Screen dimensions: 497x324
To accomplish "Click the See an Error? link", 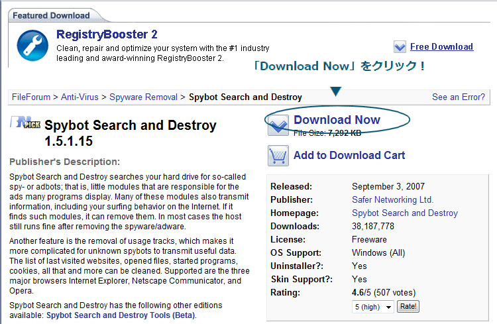I will (x=459, y=97).
